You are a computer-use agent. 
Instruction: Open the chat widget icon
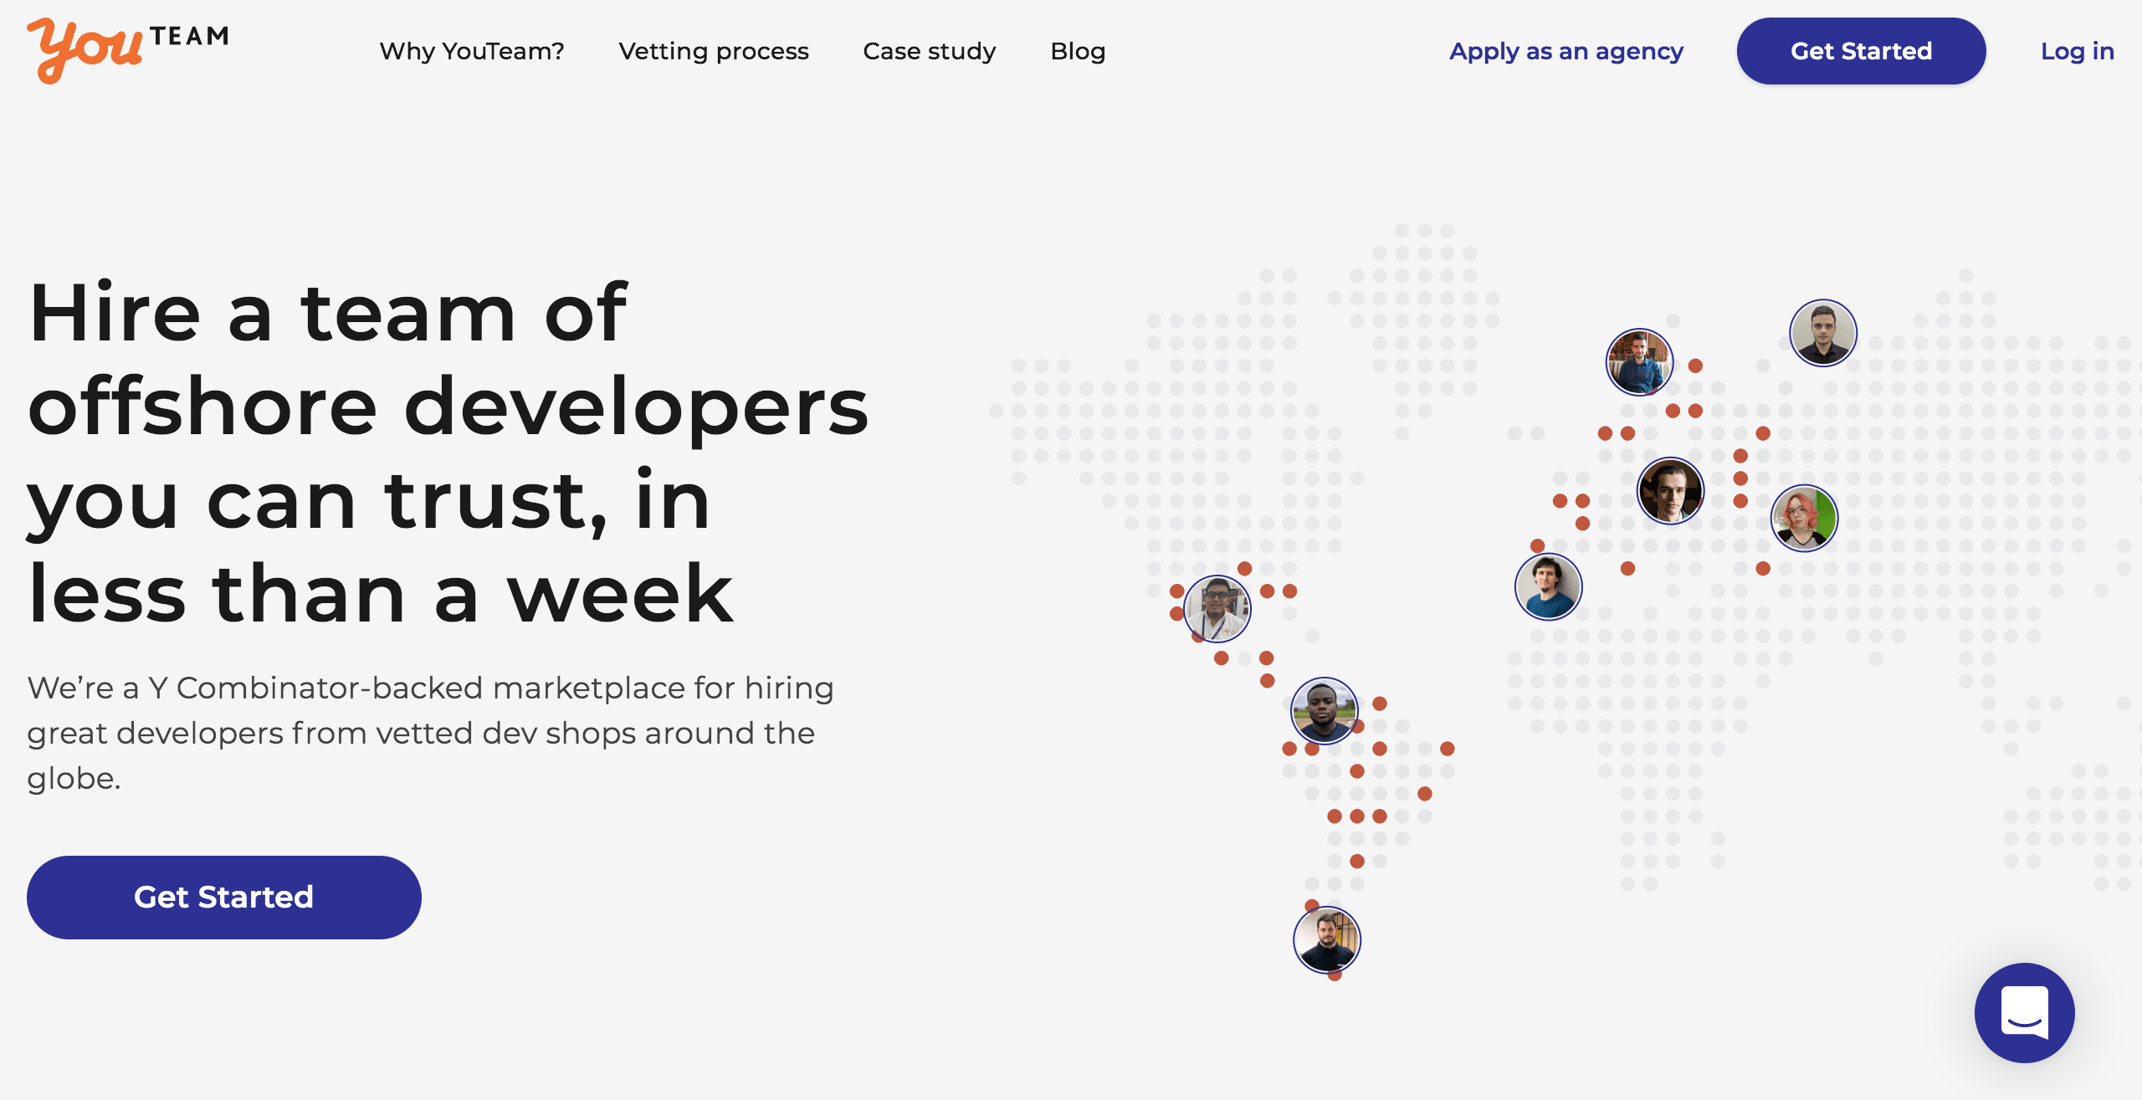point(2024,1012)
